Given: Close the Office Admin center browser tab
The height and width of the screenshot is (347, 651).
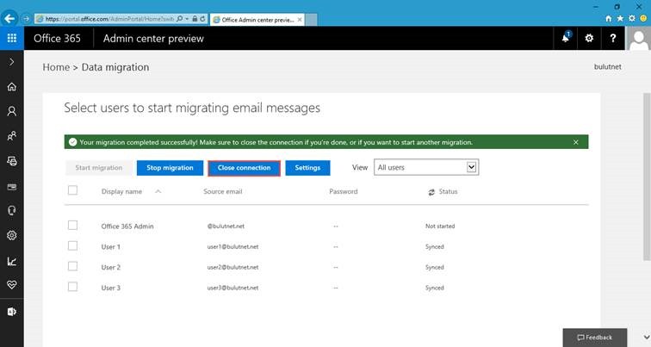Looking at the screenshot, I should [x=300, y=20].
